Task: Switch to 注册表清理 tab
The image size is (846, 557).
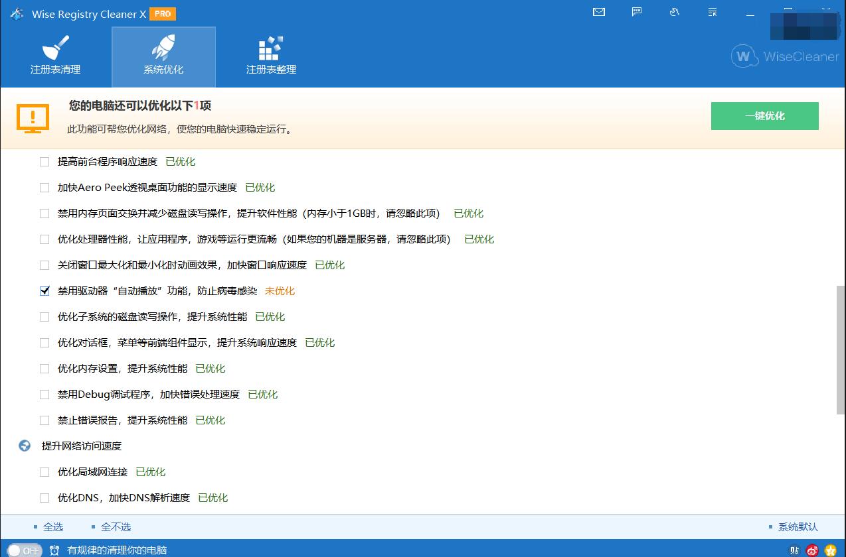Action: [x=56, y=57]
